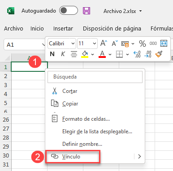Expand the font color dropdown arrow

pyautogui.click(x=110, y=54)
